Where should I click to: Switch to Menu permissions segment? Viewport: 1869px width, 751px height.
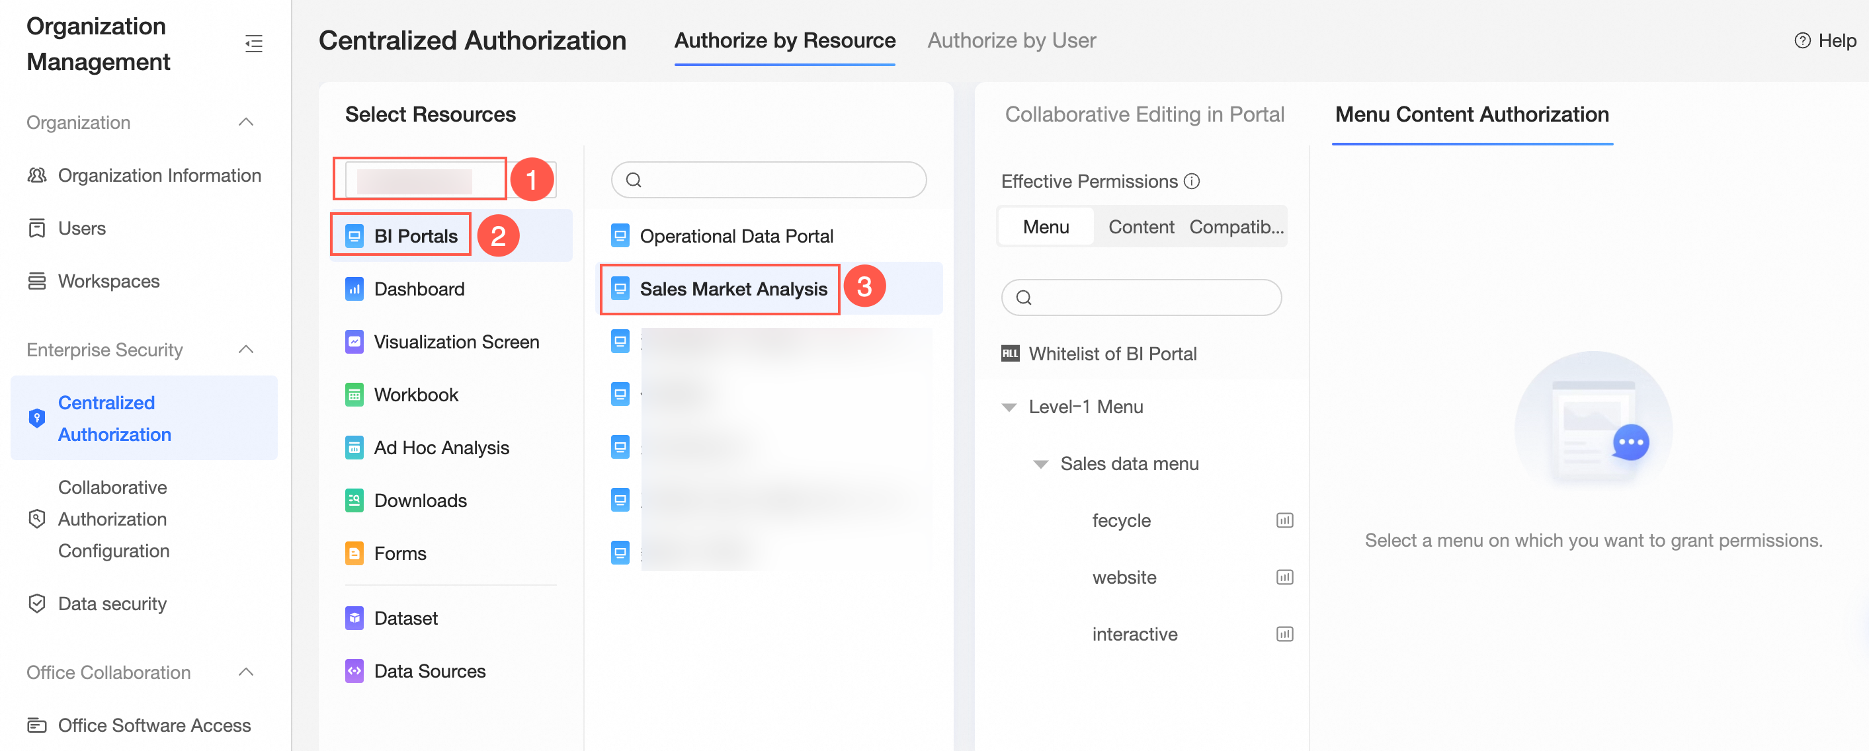coord(1045,227)
